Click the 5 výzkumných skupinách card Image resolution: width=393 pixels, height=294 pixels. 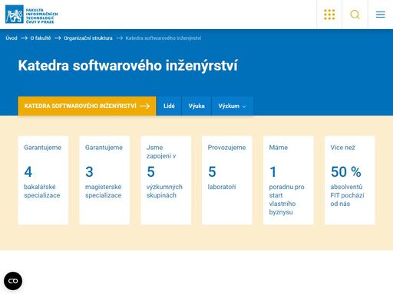(166, 180)
